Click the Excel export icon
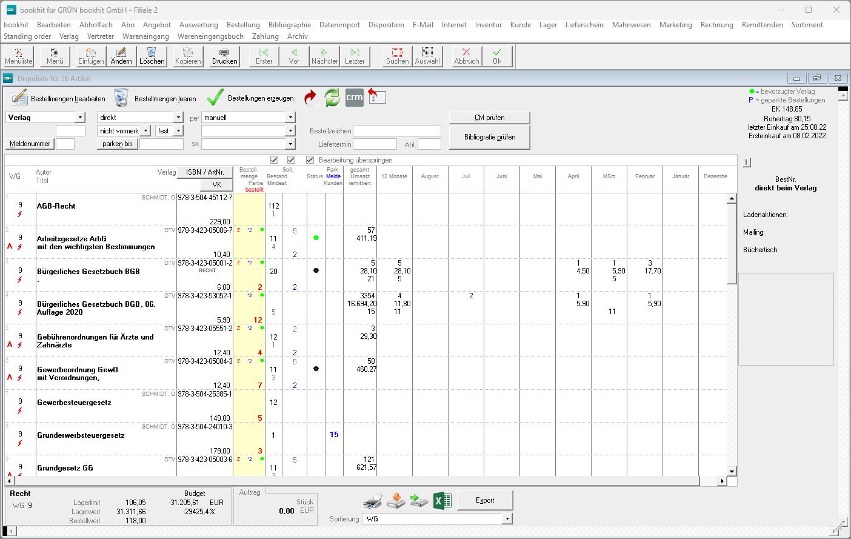 442,501
